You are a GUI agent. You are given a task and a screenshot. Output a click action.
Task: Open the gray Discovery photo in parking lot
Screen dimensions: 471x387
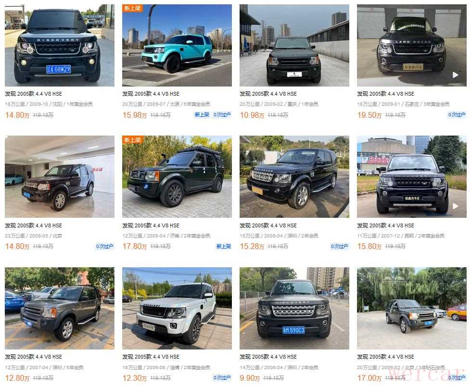[x=60, y=308]
